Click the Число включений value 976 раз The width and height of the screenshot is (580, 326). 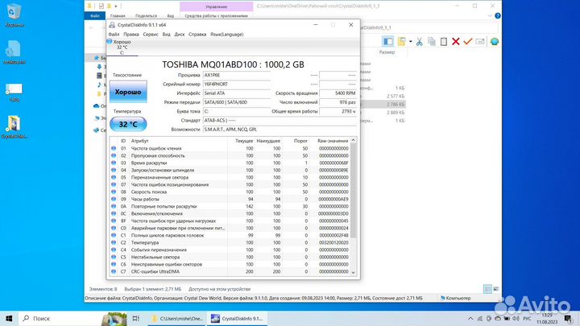[338, 102]
